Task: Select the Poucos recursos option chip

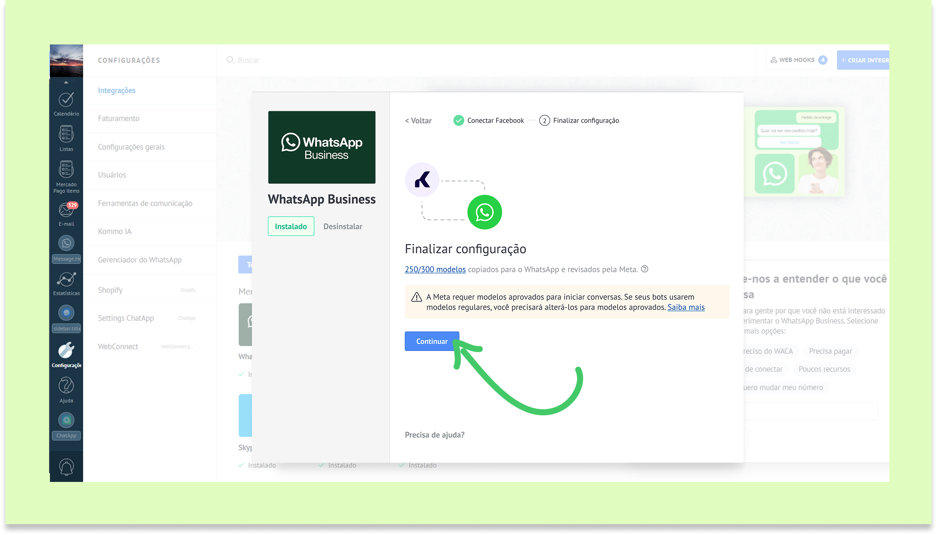Action: tap(824, 369)
